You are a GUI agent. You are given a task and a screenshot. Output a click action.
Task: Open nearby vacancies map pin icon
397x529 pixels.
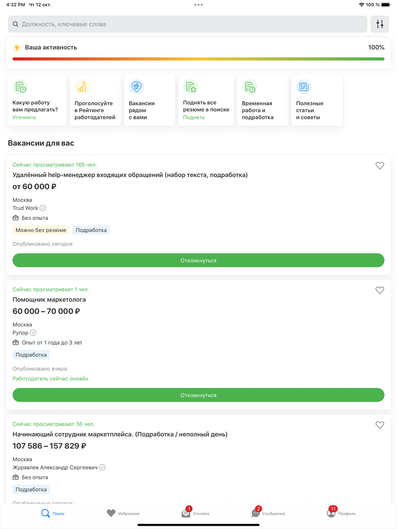137,87
